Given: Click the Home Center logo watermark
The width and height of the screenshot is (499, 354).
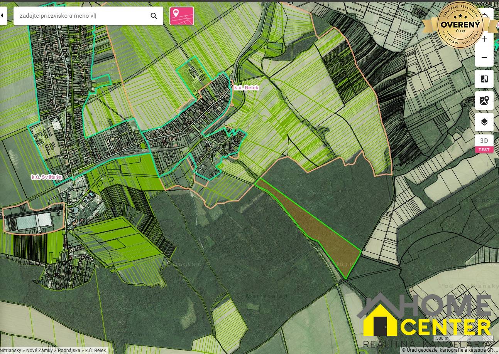Looking at the screenshot, I should point(426,320).
